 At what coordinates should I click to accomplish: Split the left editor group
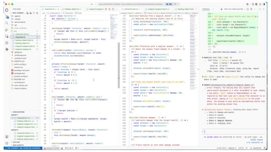(113, 9)
